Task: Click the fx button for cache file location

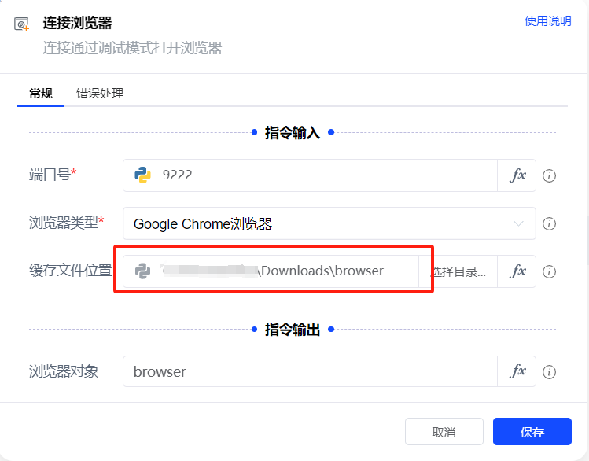Action: point(517,271)
